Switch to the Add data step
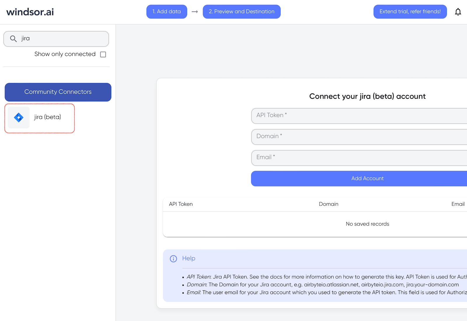This screenshot has height=321, width=467. click(167, 11)
